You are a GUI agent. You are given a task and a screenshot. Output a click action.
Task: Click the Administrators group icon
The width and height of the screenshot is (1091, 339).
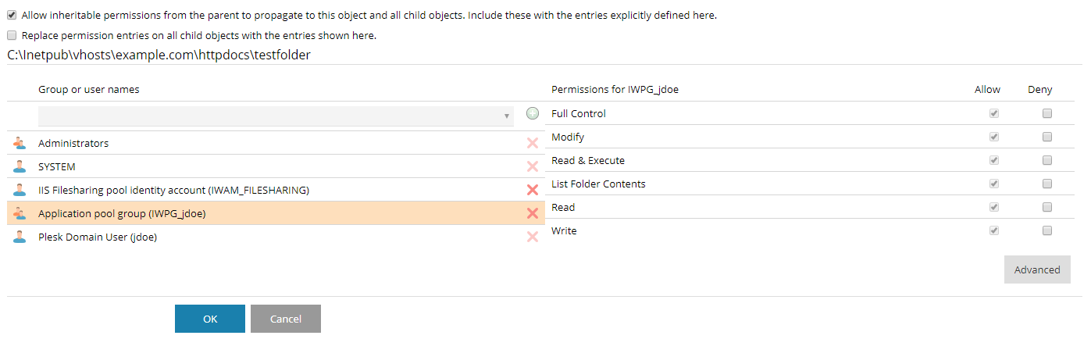pyautogui.click(x=20, y=143)
